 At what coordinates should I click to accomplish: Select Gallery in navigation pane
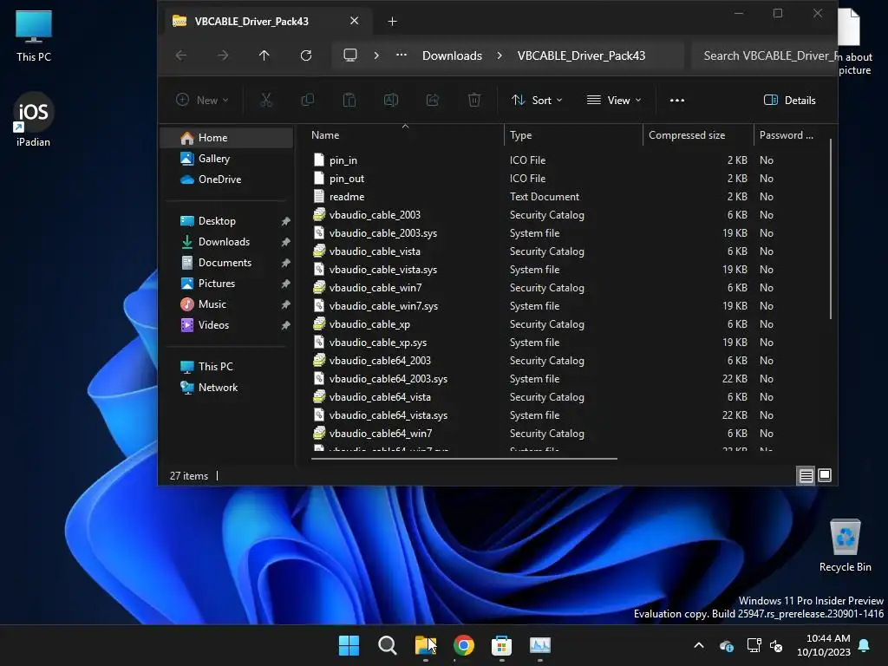point(228,159)
